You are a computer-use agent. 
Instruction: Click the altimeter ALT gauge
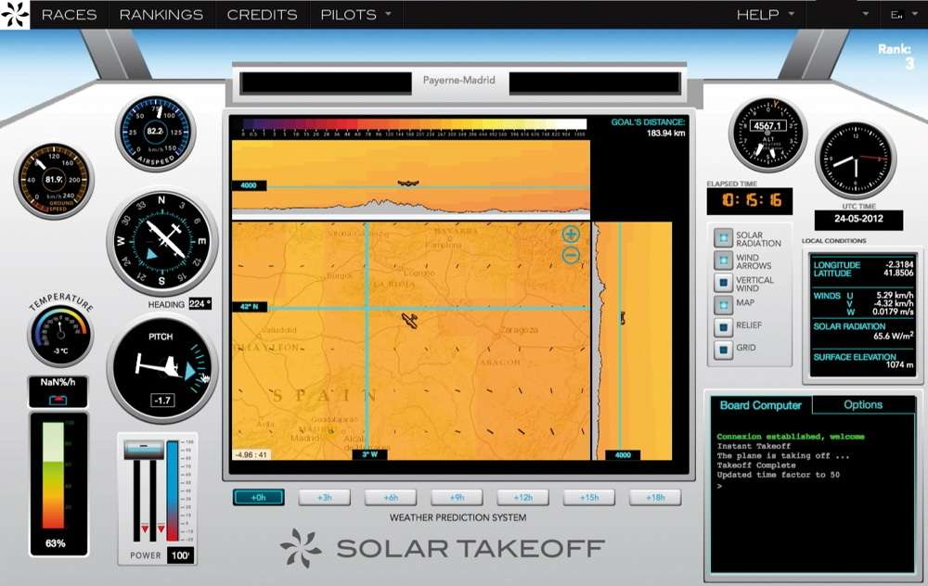pos(768,133)
